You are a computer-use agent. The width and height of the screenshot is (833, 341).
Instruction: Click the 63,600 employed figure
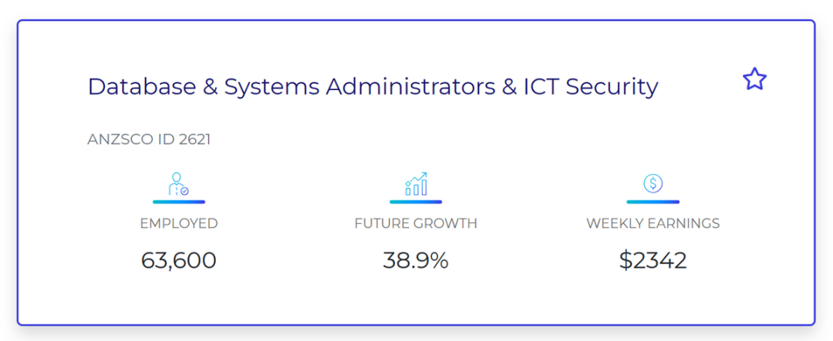[x=179, y=260]
